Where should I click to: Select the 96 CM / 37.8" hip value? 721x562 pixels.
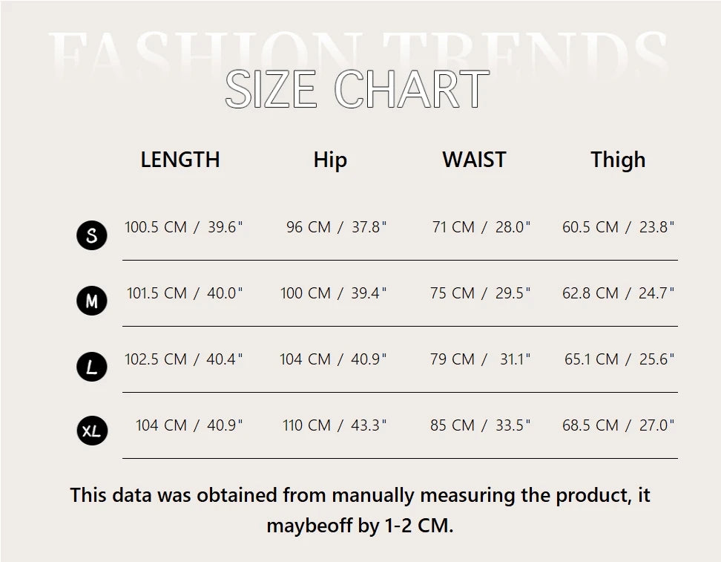[337, 227]
